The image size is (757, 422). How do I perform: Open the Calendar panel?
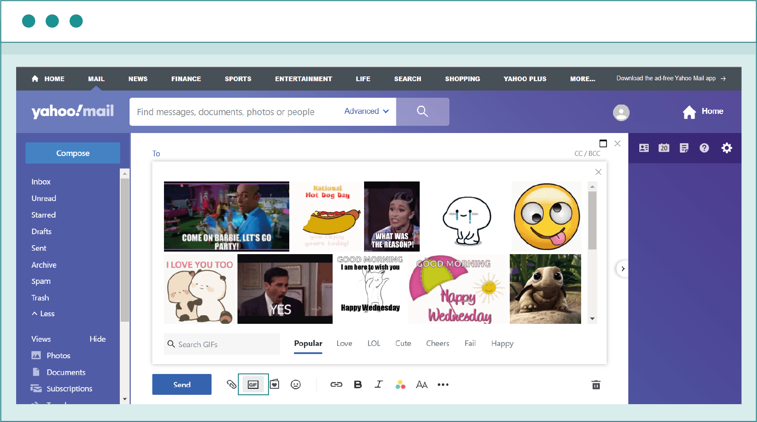pos(664,148)
